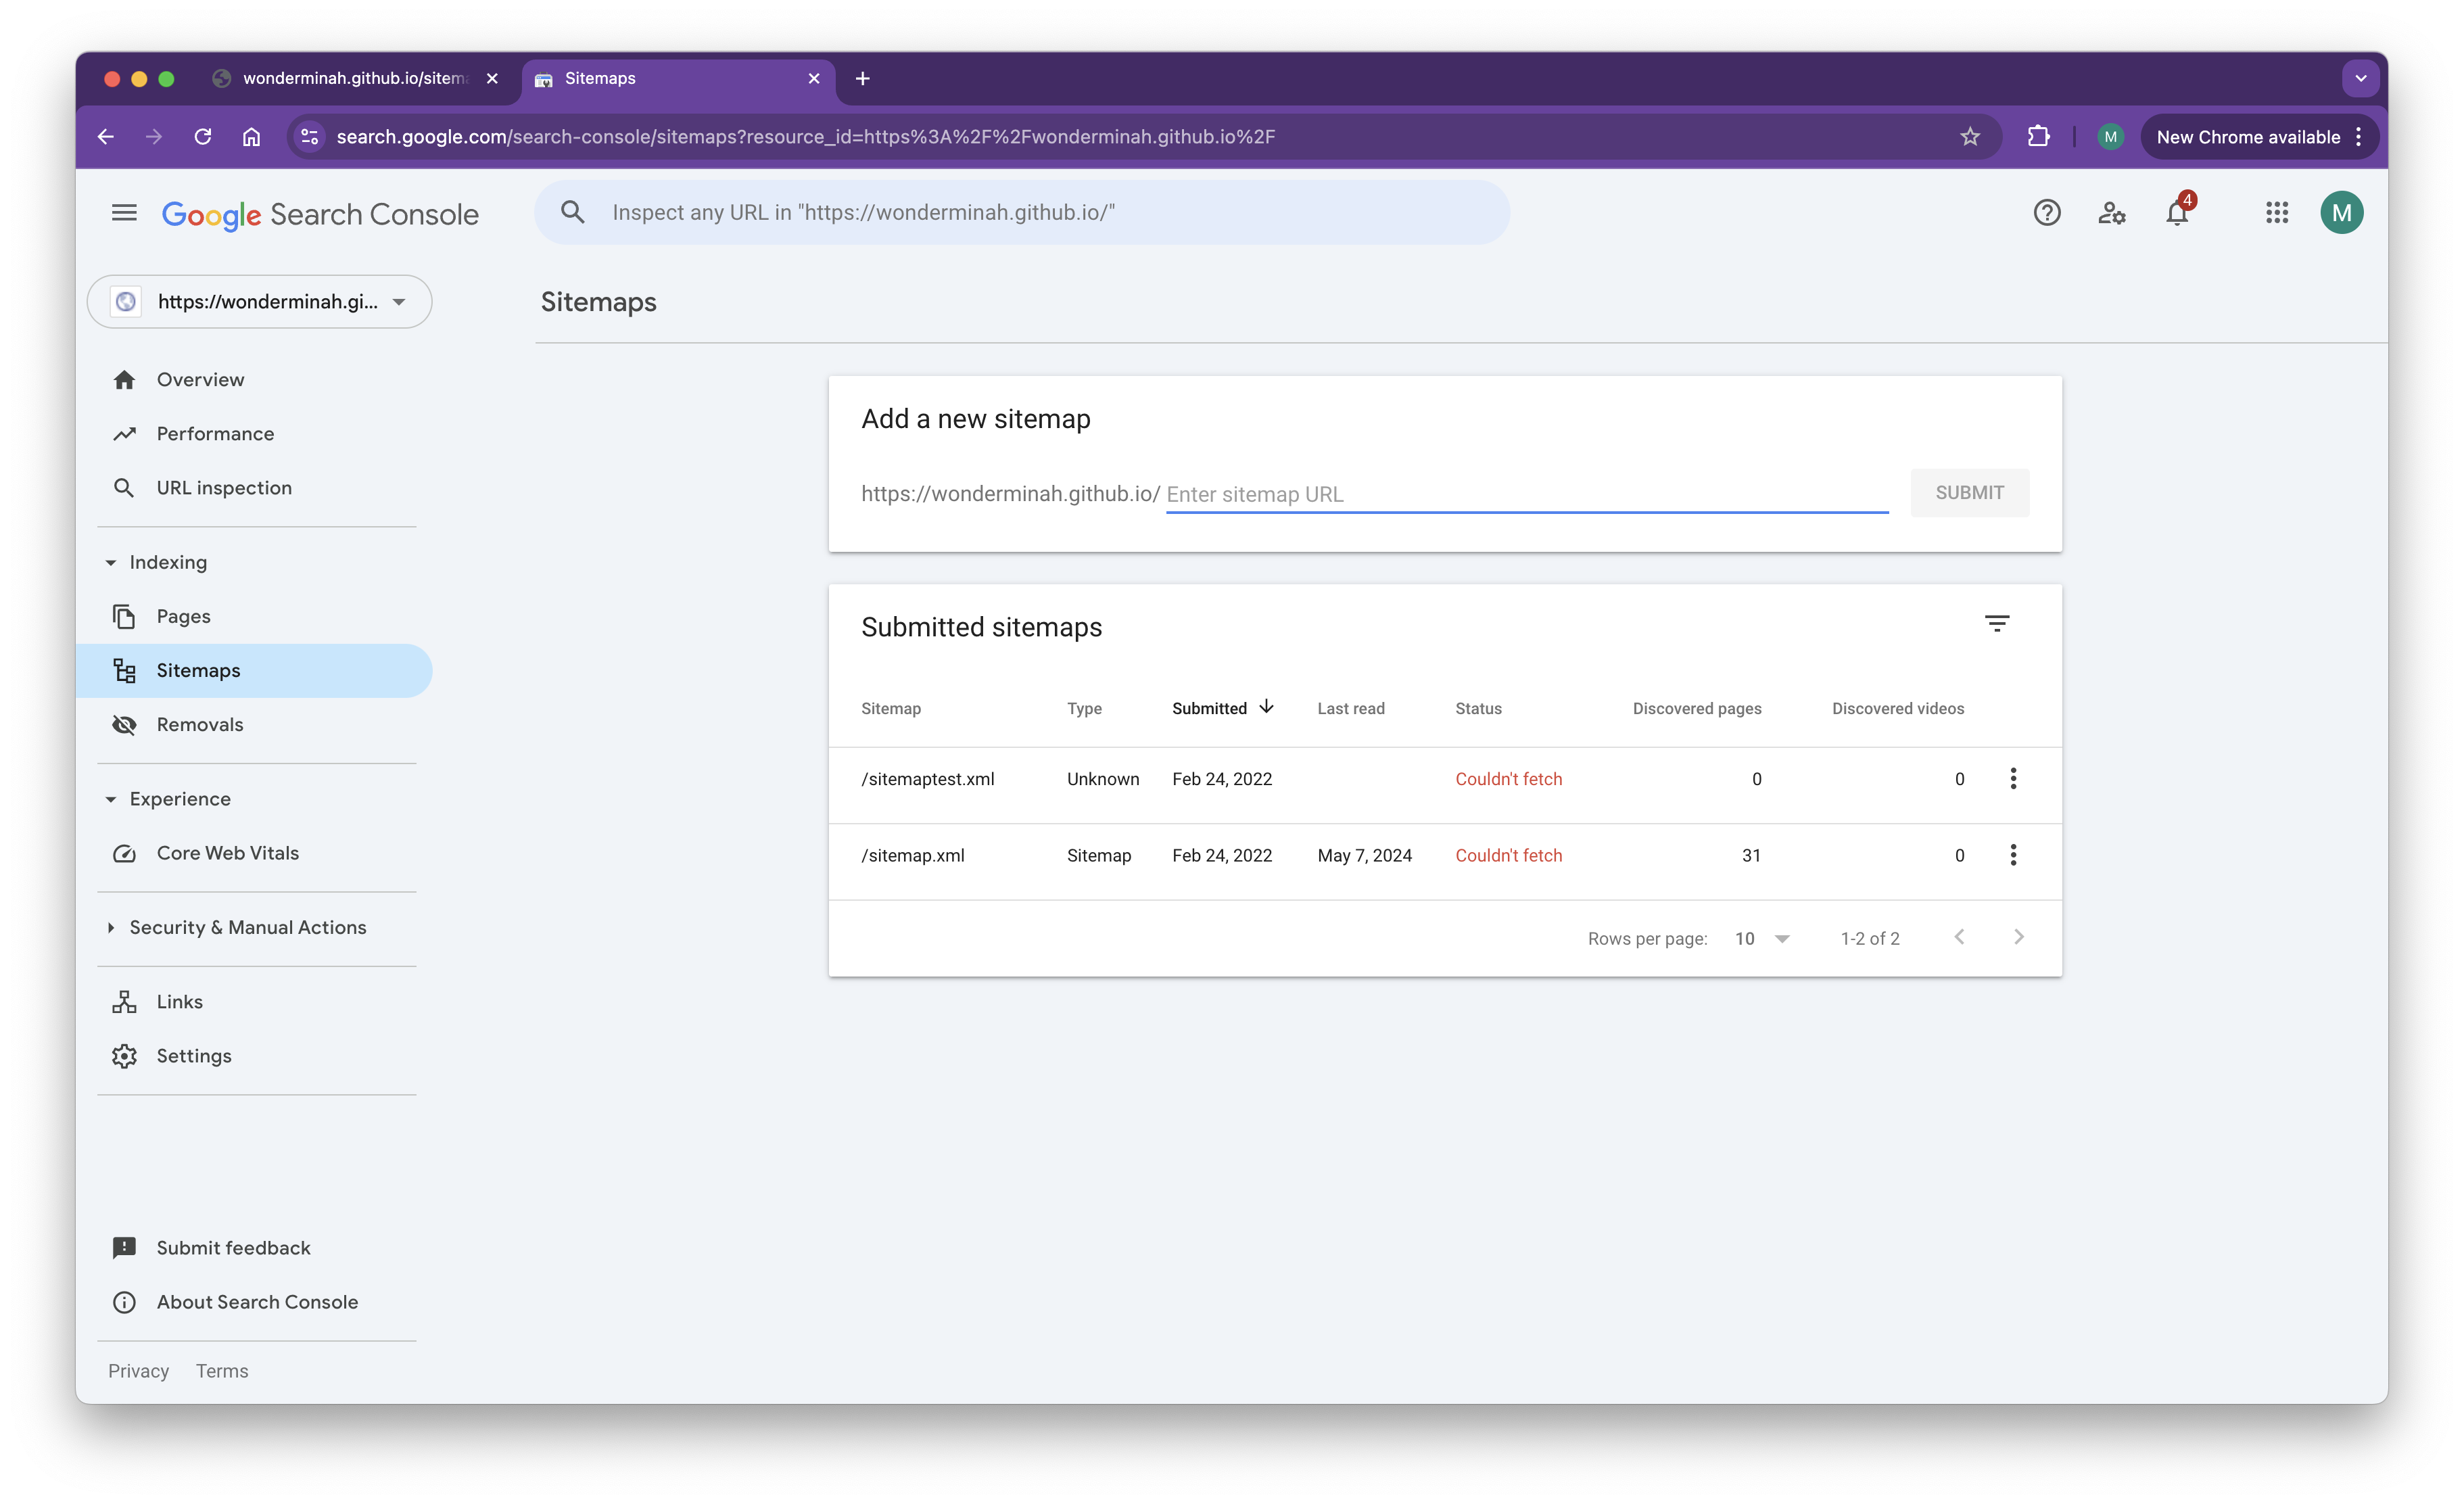
Task: Open the filter icon in Submitted sitemaps
Action: 1996,624
